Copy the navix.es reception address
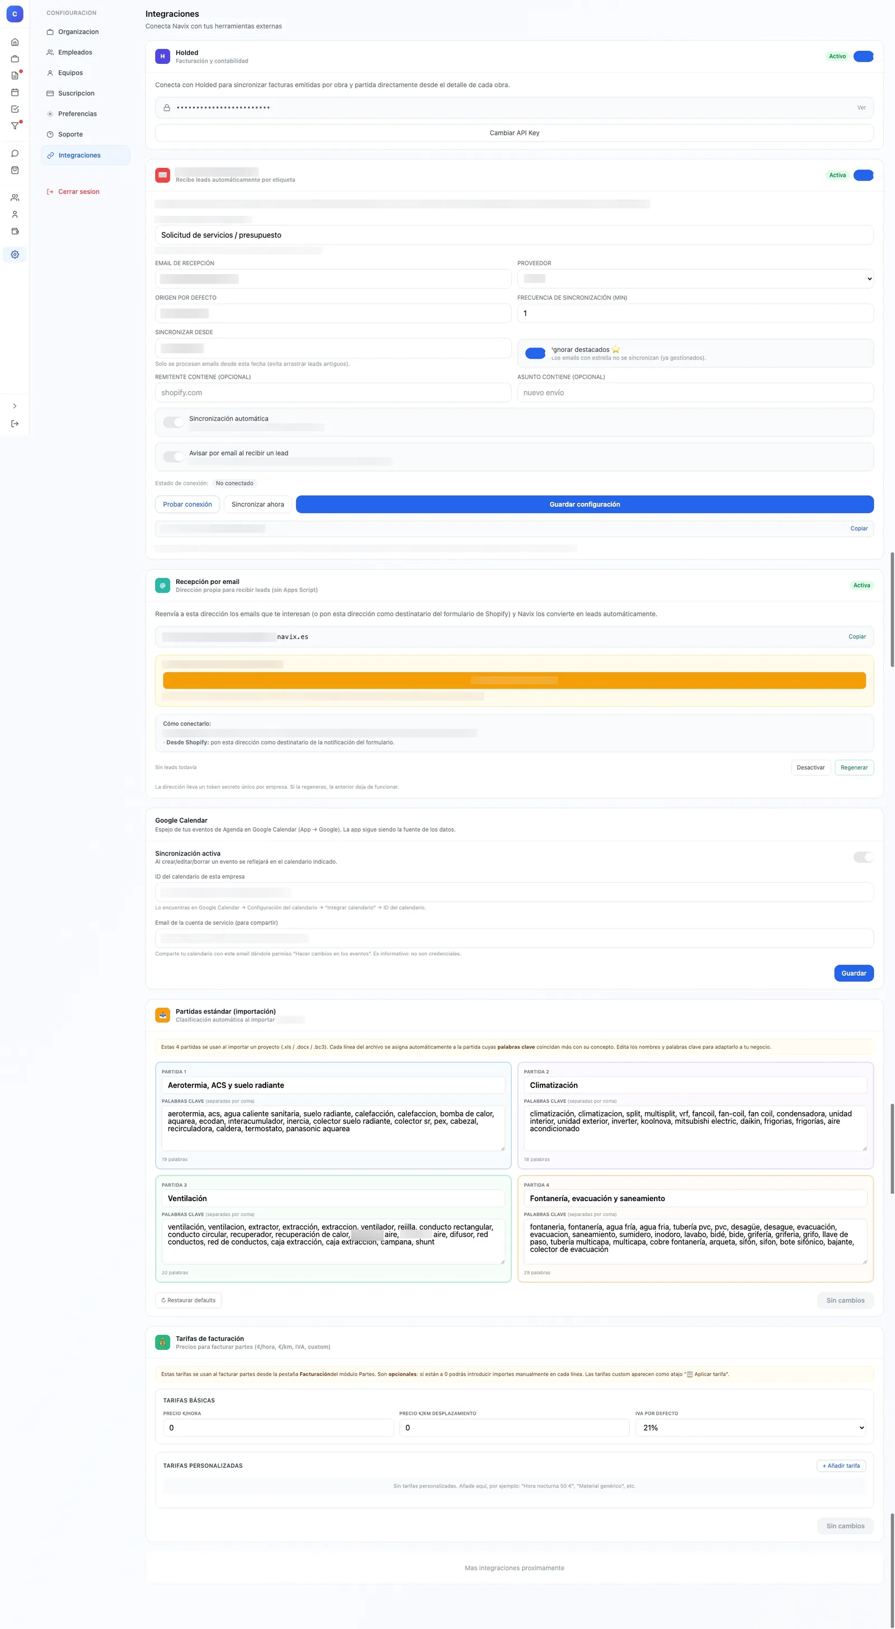Screen dimensions: 895x1629 point(857,637)
